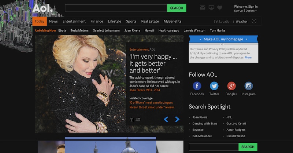
Task: Open Rivers' throat clinic under 'review' link
Action: click(152, 107)
